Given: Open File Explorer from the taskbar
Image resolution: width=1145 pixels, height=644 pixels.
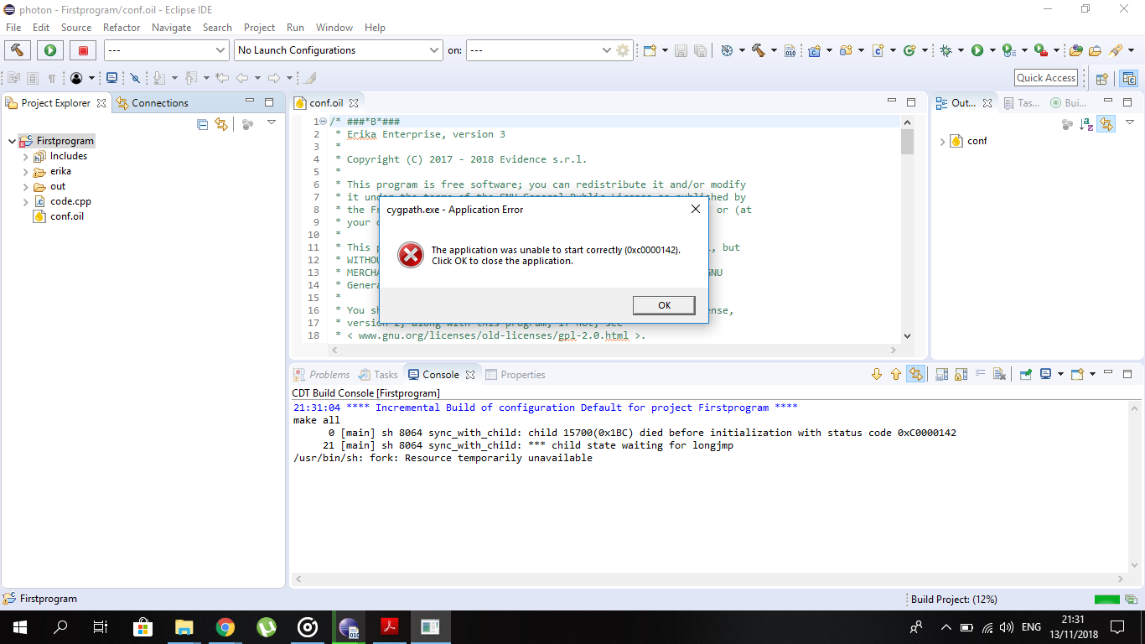Looking at the screenshot, I should 184,627.
